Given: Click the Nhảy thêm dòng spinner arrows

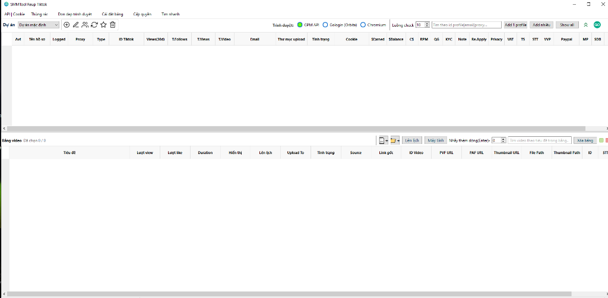Looking at the screenshot, I should pyautogui.click(x=503, y=140).
